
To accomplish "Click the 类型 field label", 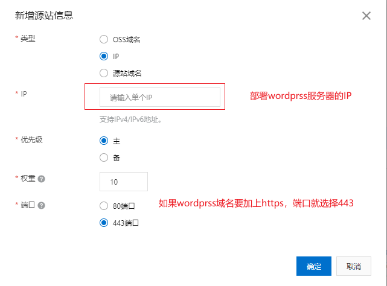I will pos(28,39).
